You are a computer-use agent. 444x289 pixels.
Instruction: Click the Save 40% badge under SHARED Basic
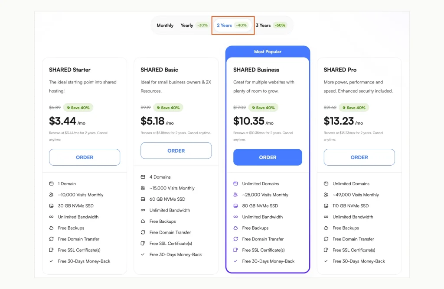(168, 108)
